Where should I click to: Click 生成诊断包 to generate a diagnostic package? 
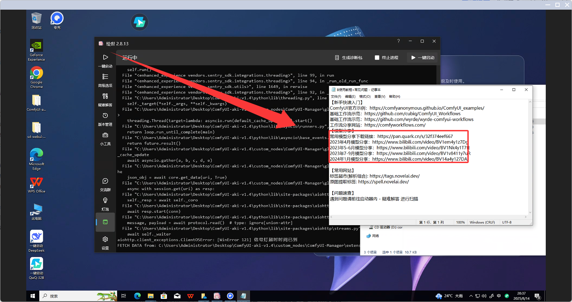(349, 58)
